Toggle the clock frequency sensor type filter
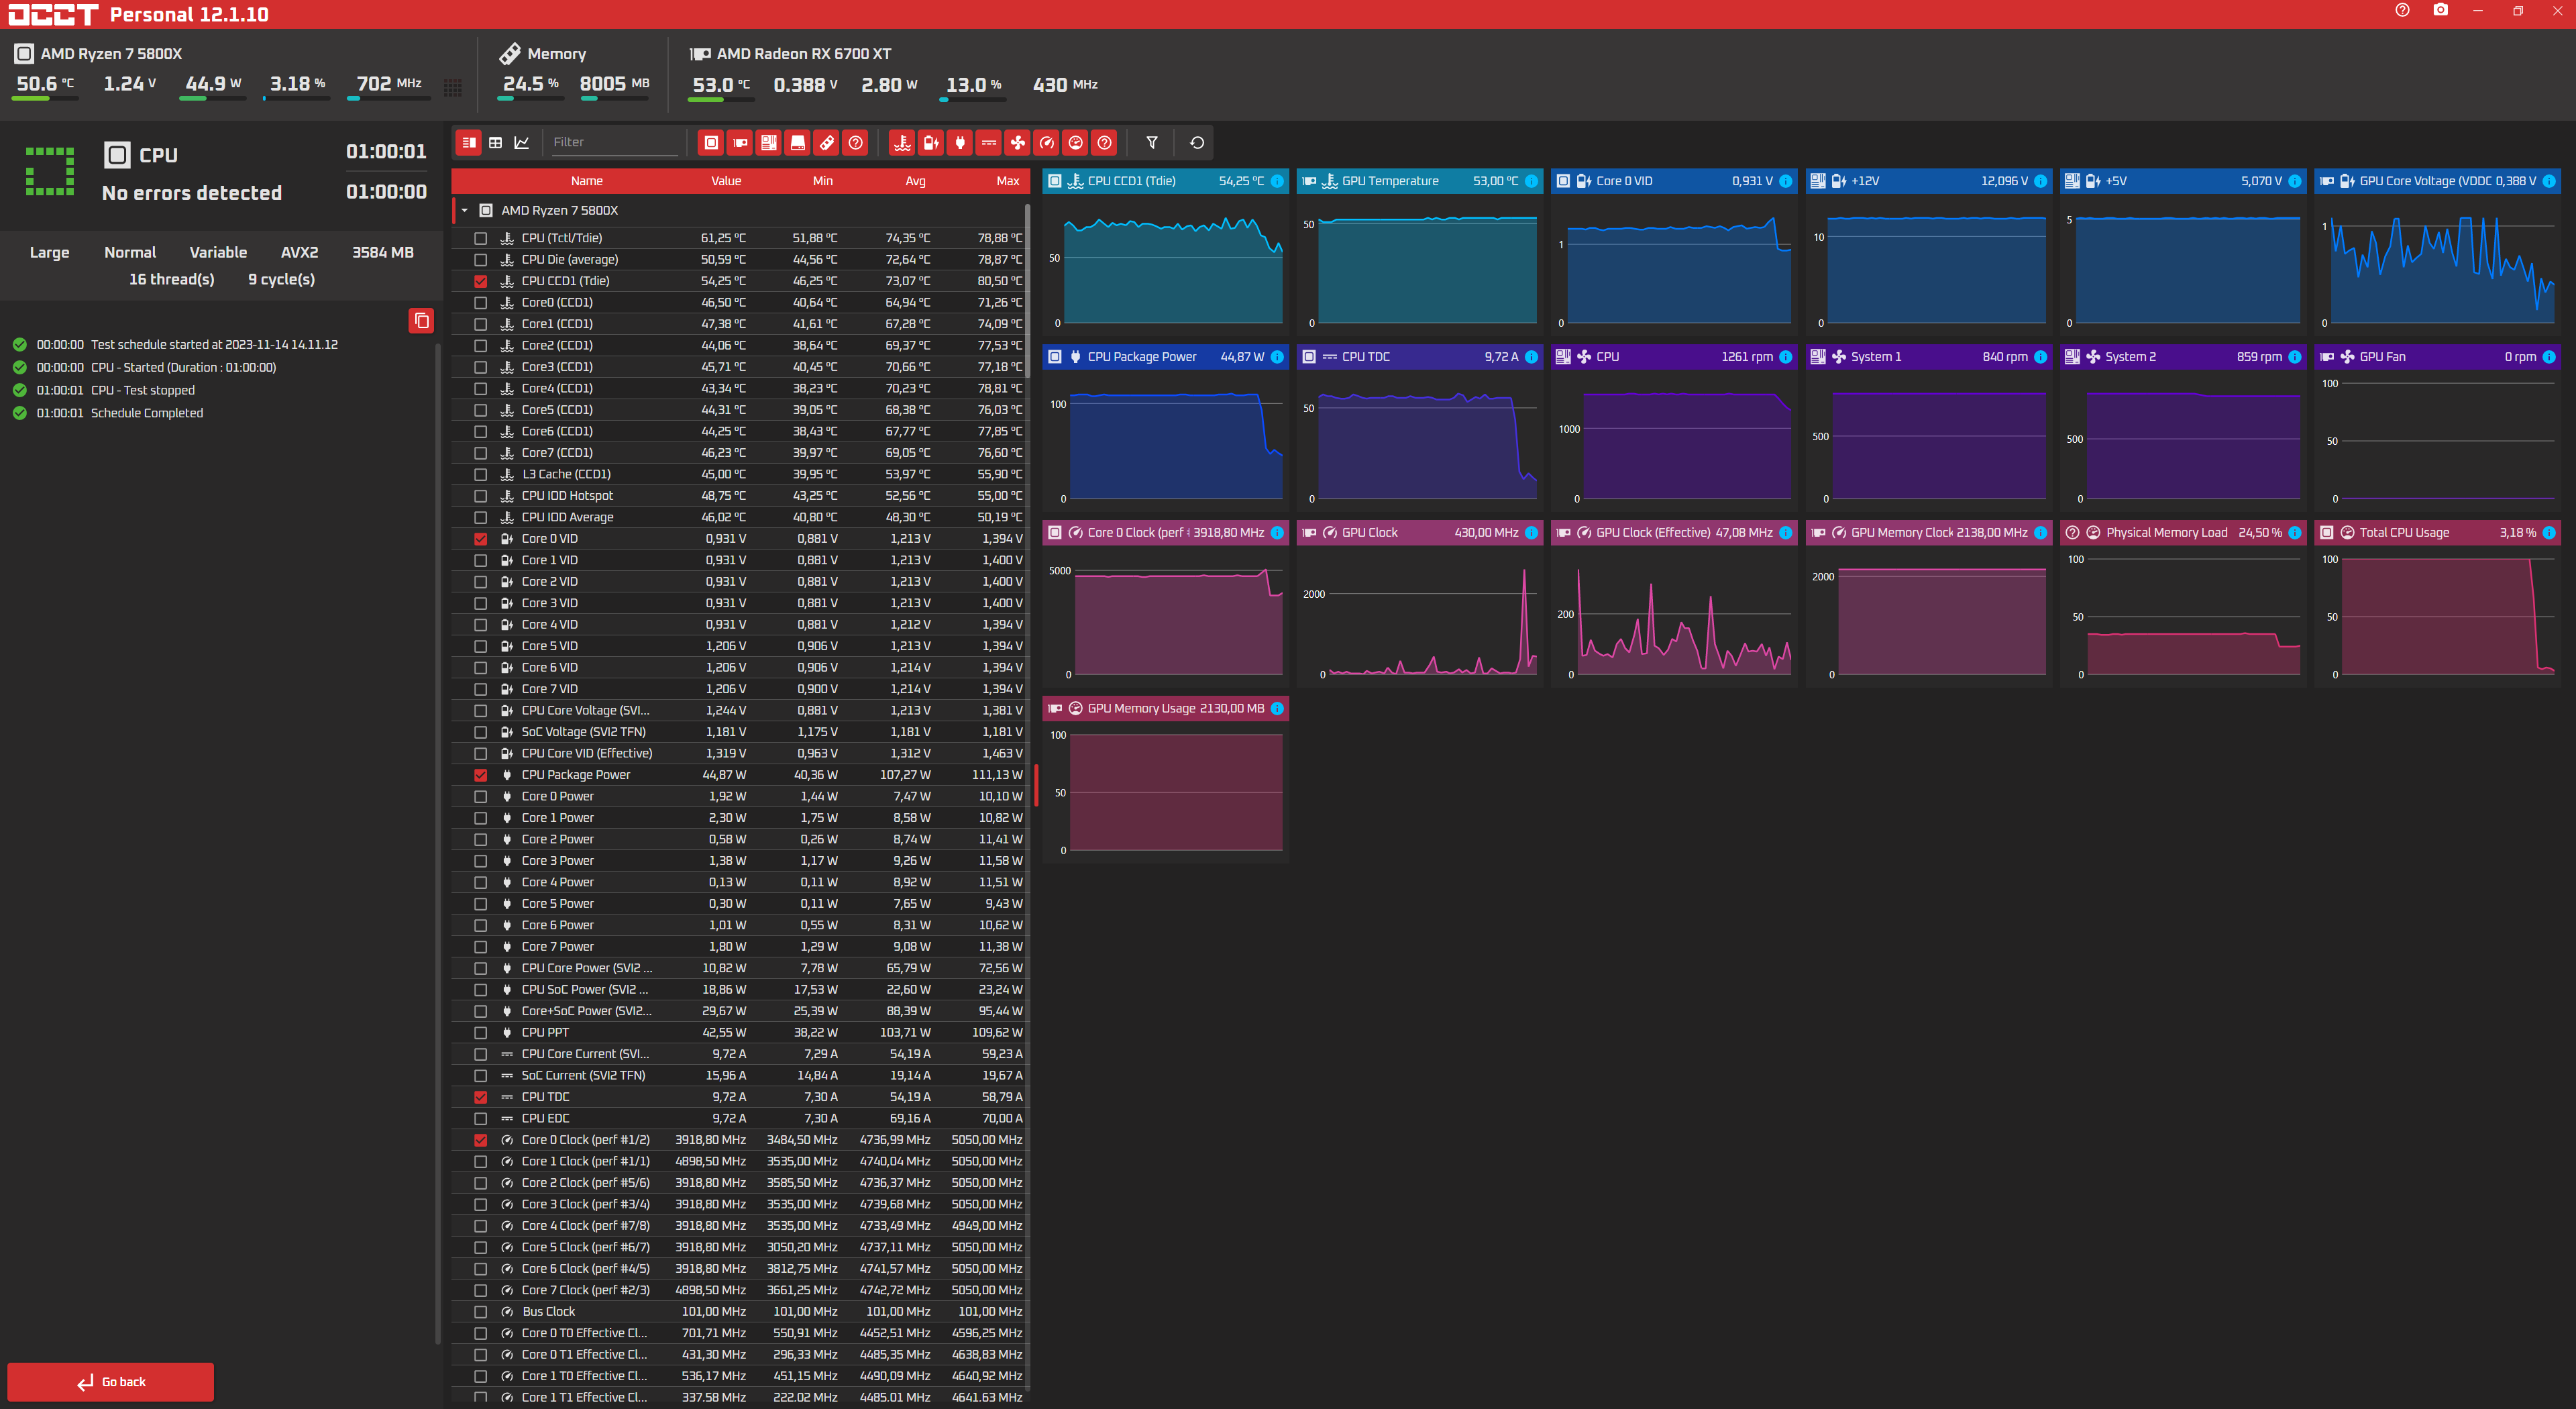 [1047, 143]
